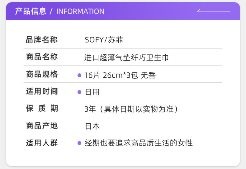Select the 适用人群 row label

42,143
